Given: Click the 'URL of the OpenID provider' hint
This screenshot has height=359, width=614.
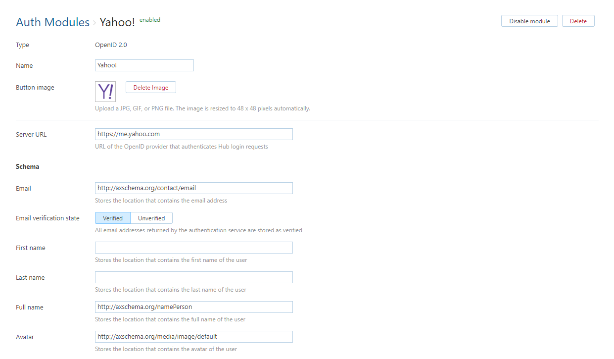Looking at the screenshot, I should pyautogui.click(x=182, y=147).
